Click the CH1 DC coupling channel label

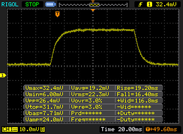pyautogui.click(x=10, y=129)
